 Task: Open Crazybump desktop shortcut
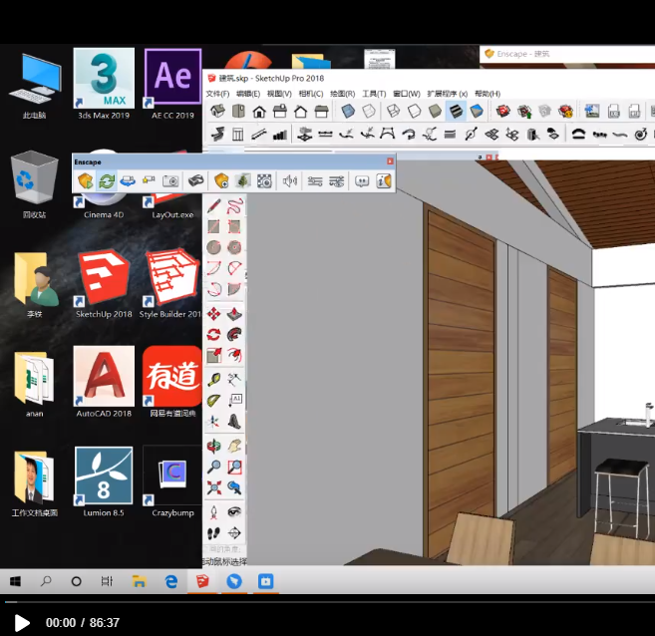coord(172,481)
